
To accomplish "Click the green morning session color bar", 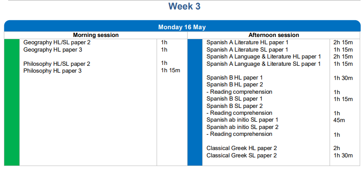I will coord(12,102).
